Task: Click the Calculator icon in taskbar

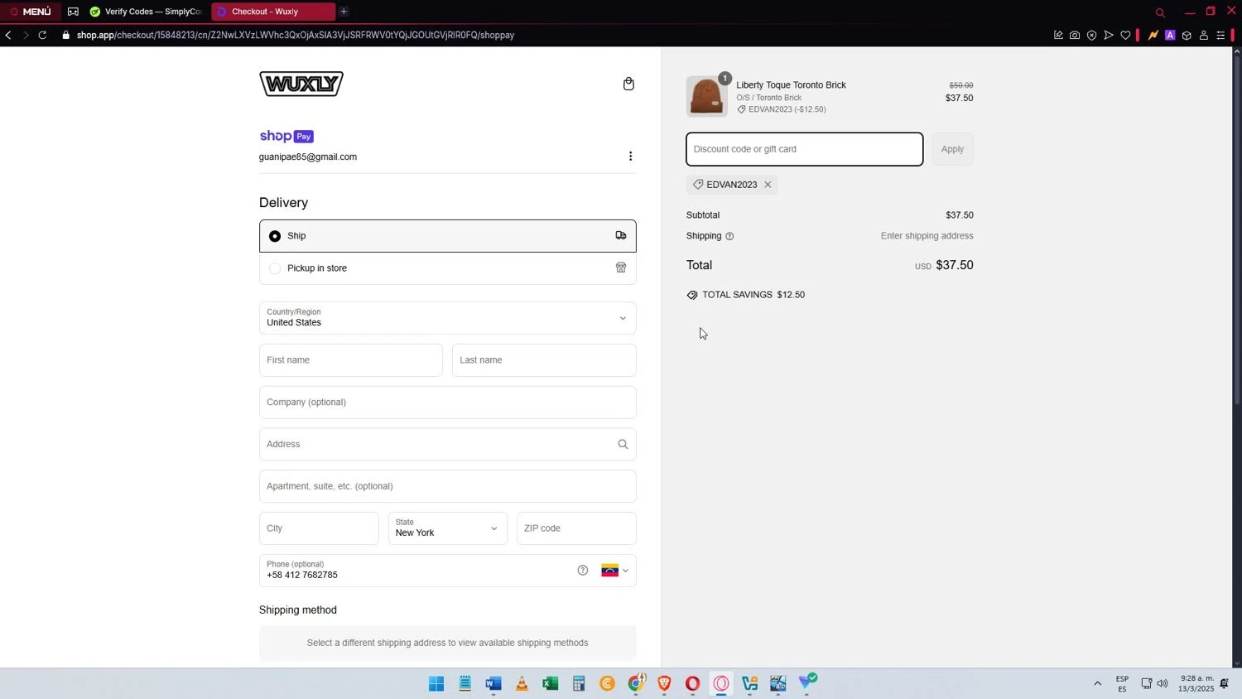Action: tap(579, 683)
